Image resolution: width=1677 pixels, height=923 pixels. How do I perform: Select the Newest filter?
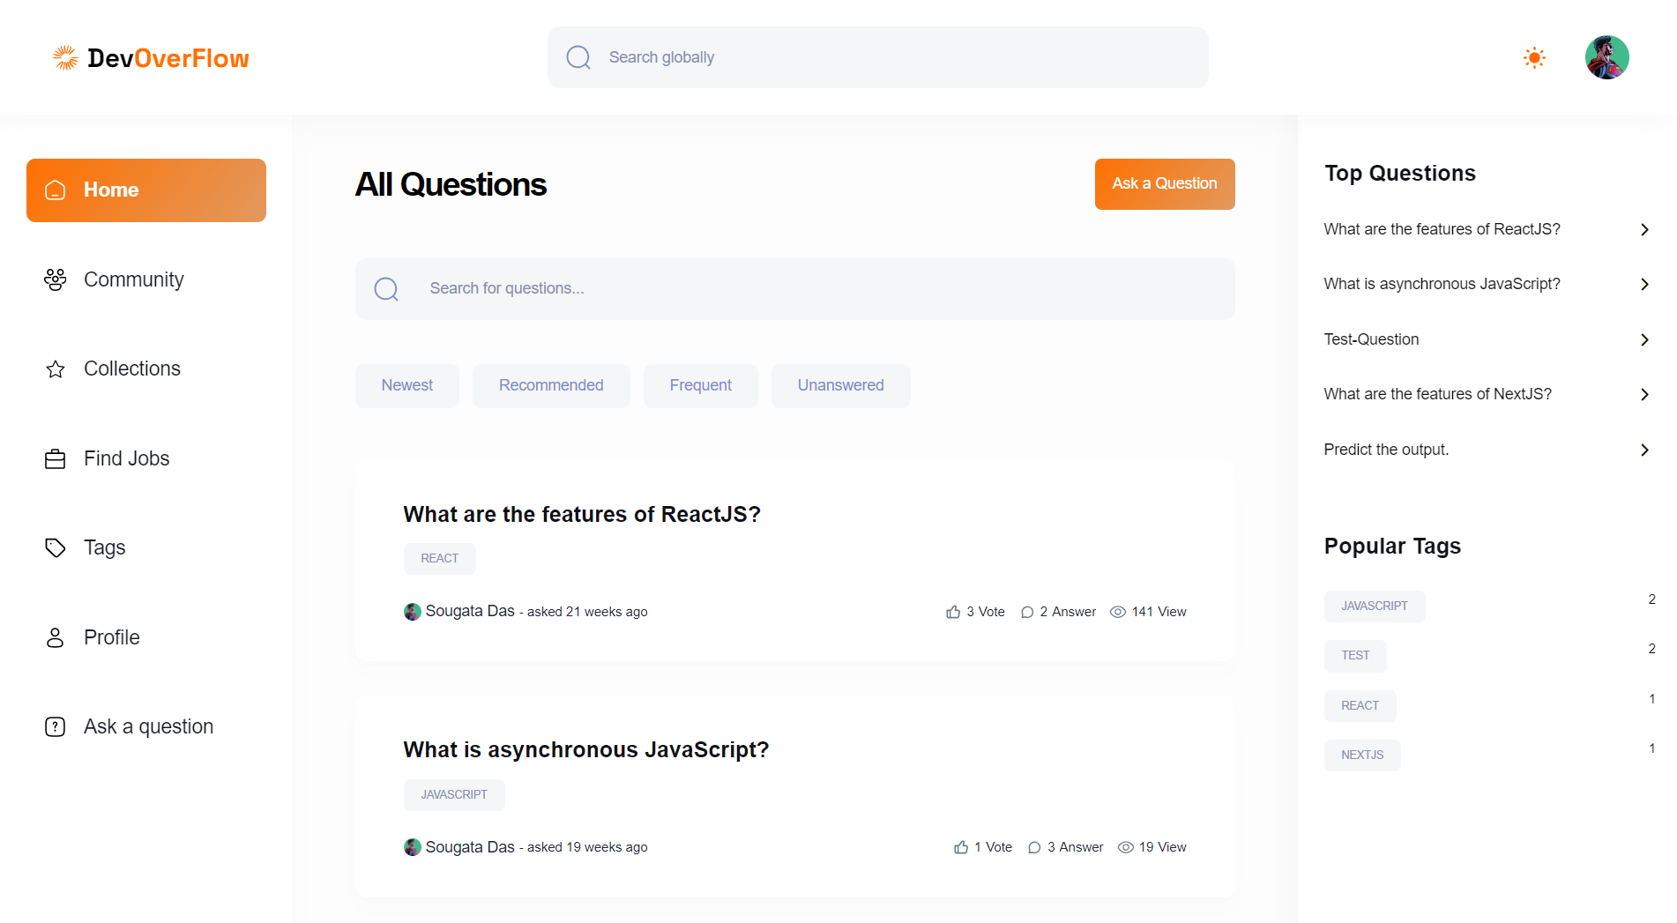coord(406,386)
